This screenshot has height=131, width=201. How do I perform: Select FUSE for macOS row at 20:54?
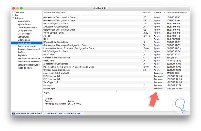click(x=116, y=76)
